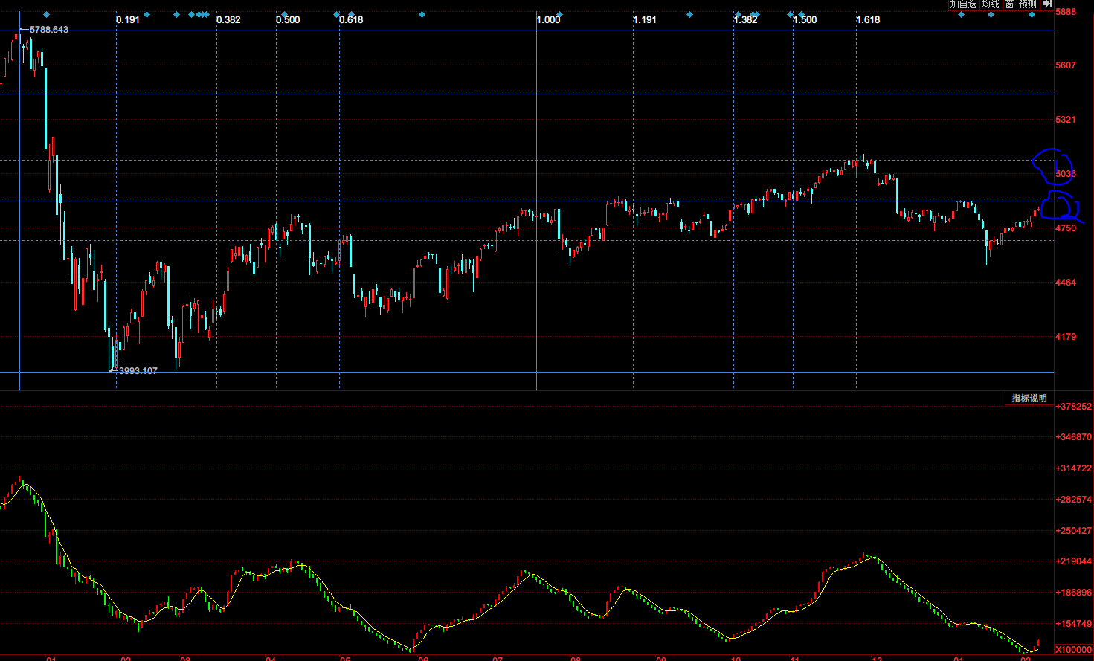The width and height of the screenshot is (1094, 661).
Task: Click the X100000 scale multiplier label
Action: point(1074,650)
